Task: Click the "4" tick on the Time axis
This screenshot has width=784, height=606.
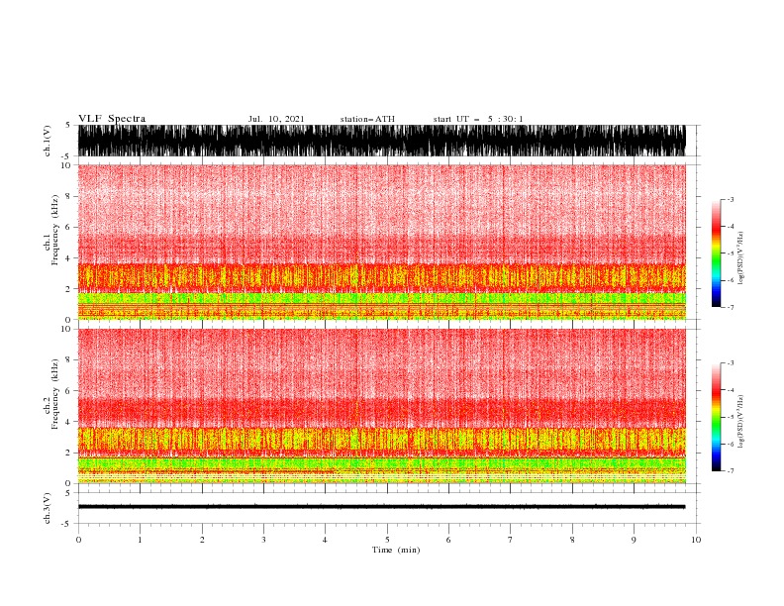Action: tap(326, 540)
